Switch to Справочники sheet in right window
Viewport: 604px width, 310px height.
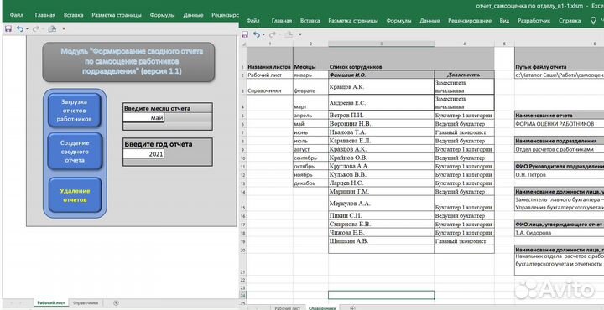pos(323,308)
